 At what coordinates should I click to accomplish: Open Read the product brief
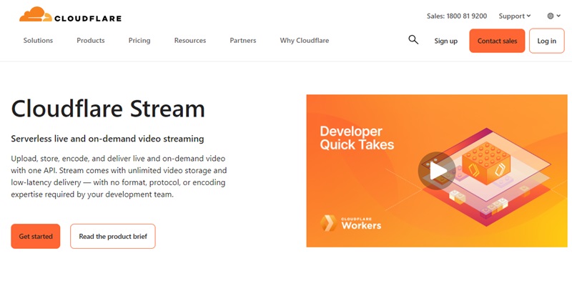click(x=113, y=237)
